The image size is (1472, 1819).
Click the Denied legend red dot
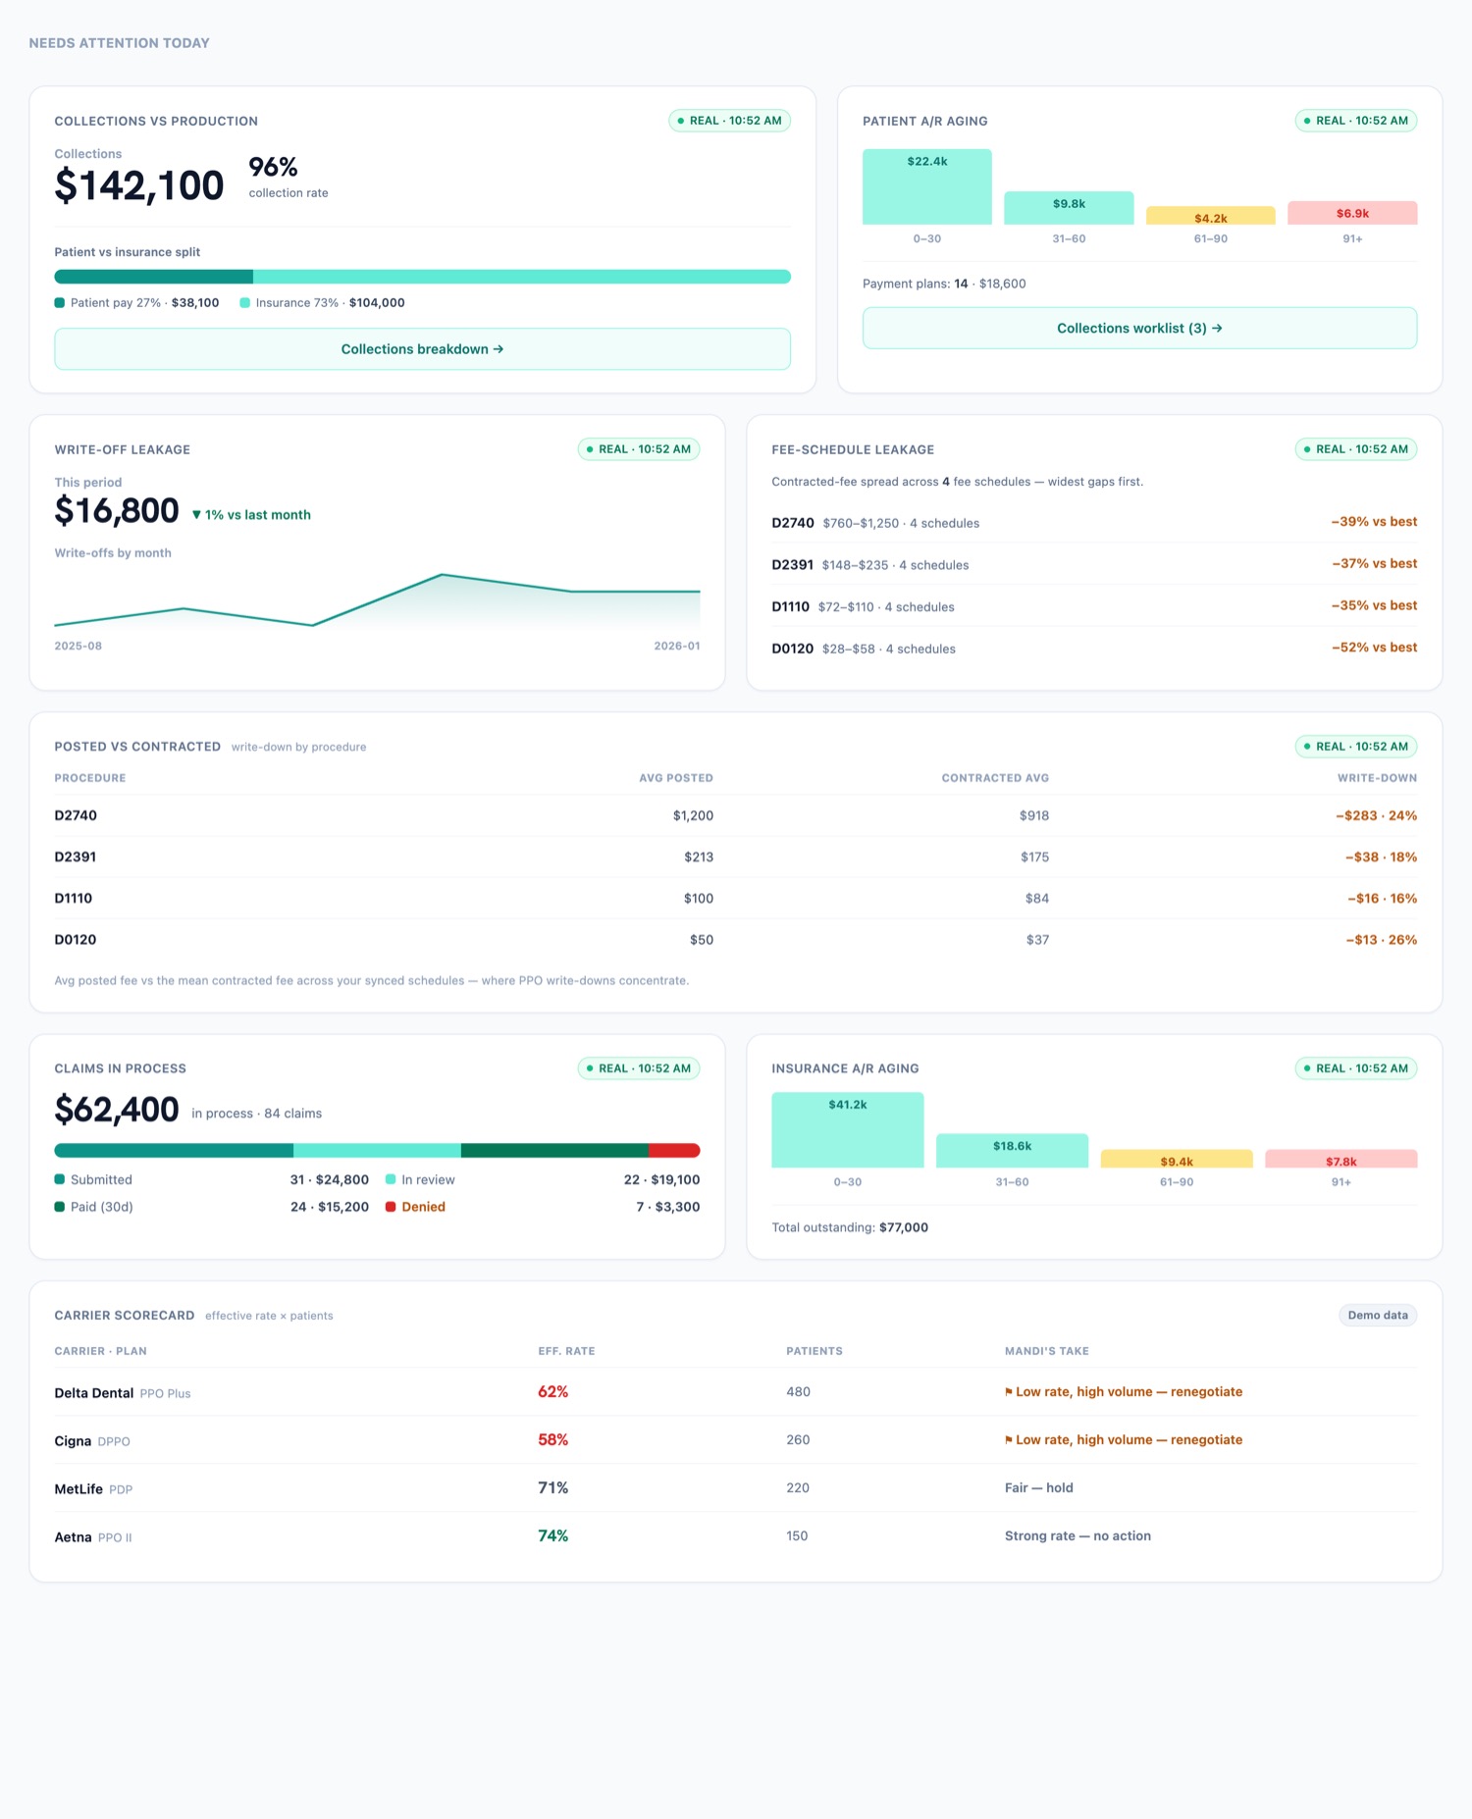(x=391, y=1207)
